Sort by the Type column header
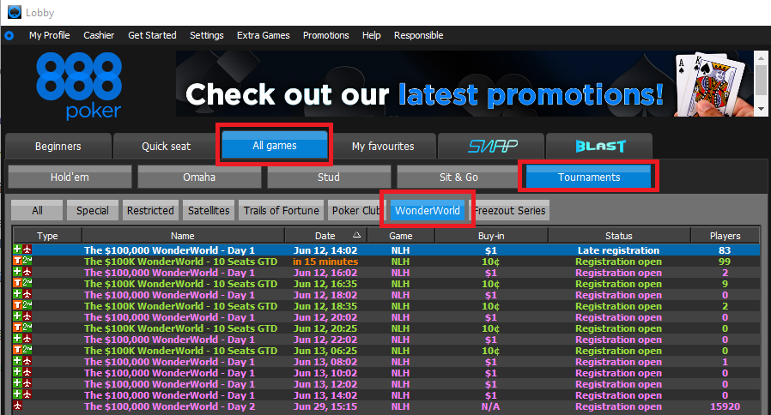Viewport: 771px width, 415px height. 47,236
